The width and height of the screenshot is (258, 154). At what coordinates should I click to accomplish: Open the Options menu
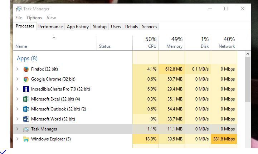(x=34, y=18)
